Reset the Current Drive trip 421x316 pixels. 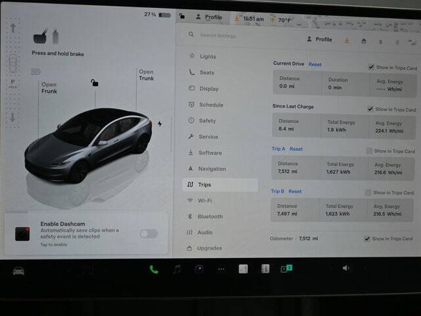(315, 65)
